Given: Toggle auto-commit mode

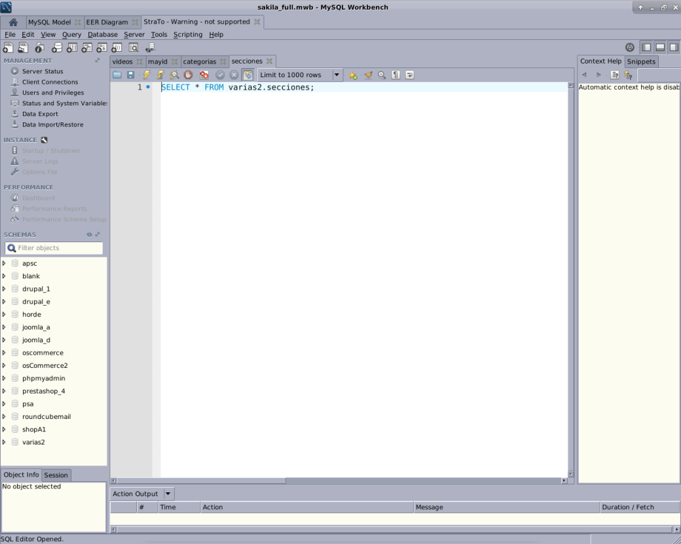Looking at the screenshot, I should tap(248, 75).
